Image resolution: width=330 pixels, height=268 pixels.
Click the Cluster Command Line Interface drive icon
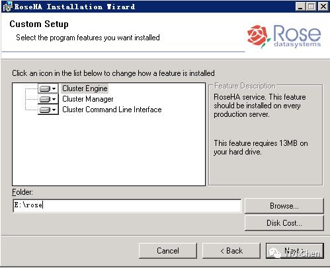[45, 110]
